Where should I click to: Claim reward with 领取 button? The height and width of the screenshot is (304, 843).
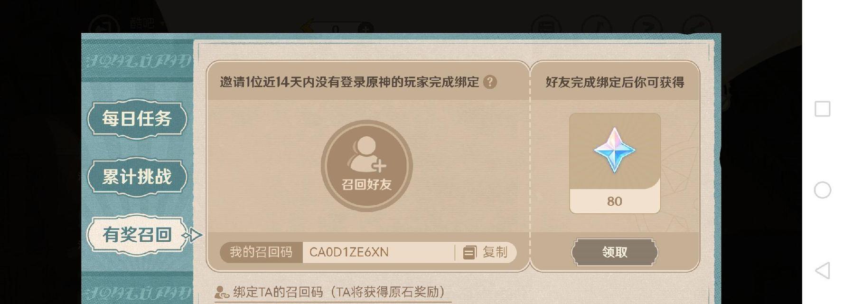tap(615, 252)
